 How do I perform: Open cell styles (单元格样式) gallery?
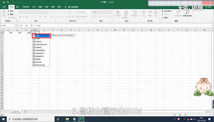[x=135, y=14]
